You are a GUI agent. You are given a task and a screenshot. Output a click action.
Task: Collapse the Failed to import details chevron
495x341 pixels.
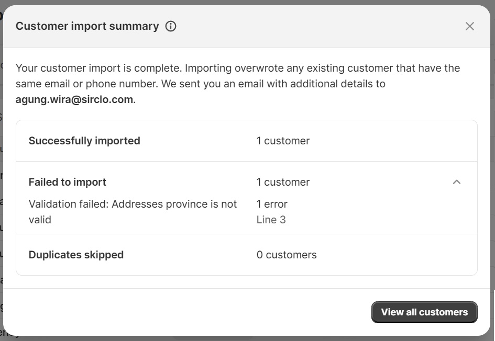[x=456, y=182]
